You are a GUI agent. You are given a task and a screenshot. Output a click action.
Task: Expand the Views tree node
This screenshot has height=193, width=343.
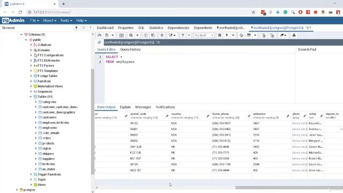tap(31, 184)
